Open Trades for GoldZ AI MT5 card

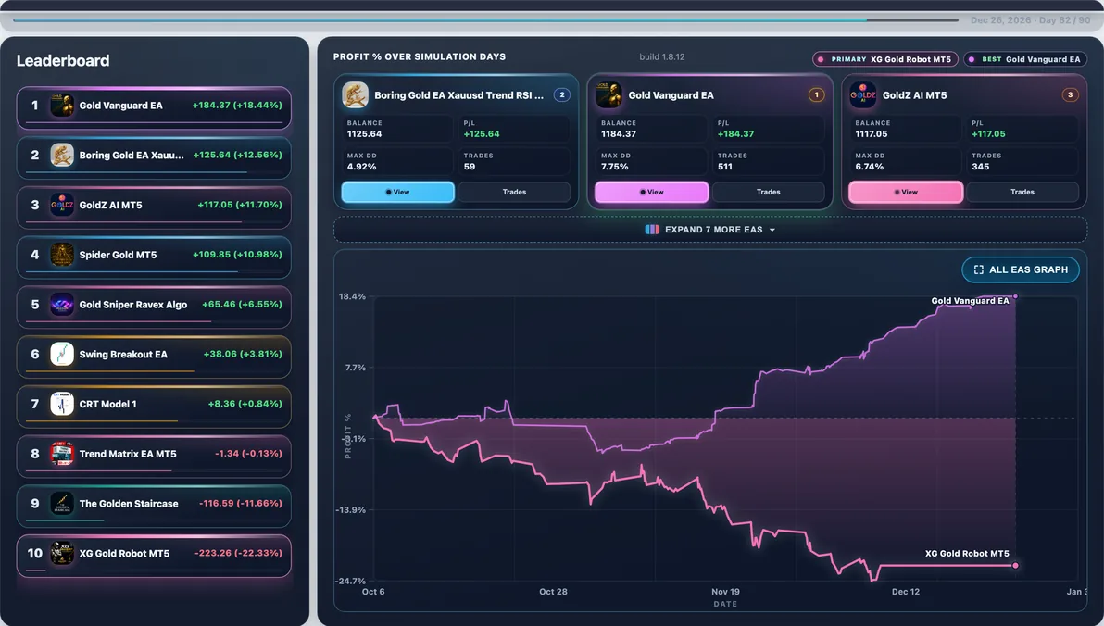point(1022,192)
